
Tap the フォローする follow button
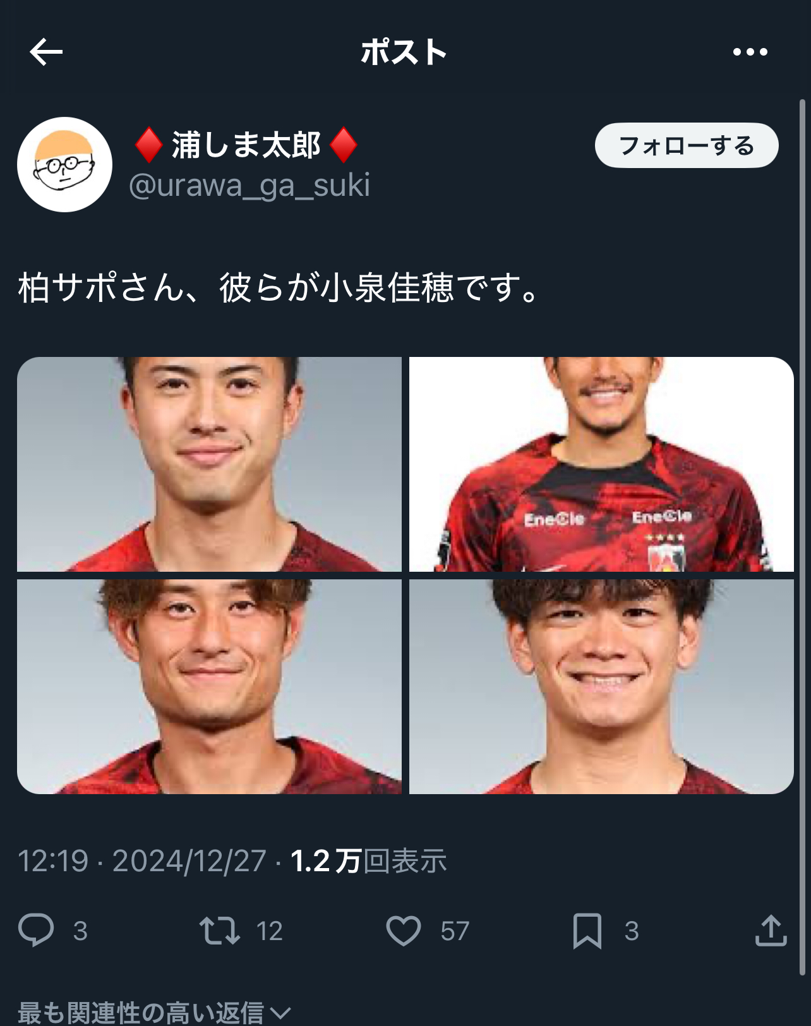click(x=687, y=145)
